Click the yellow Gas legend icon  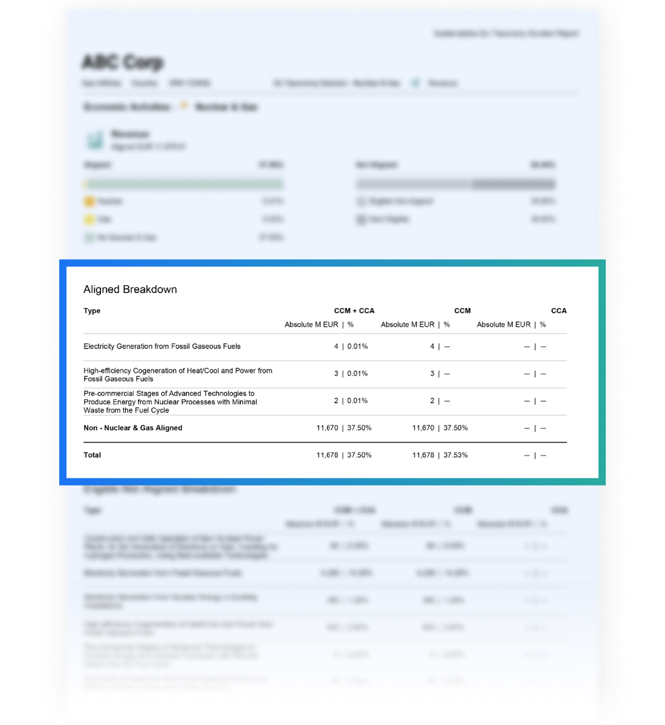tap(89, 219)
